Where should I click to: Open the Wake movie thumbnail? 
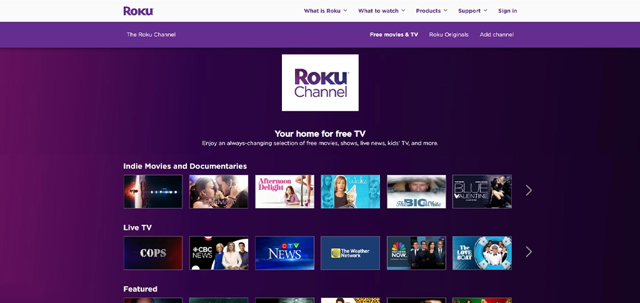point(350,192)
